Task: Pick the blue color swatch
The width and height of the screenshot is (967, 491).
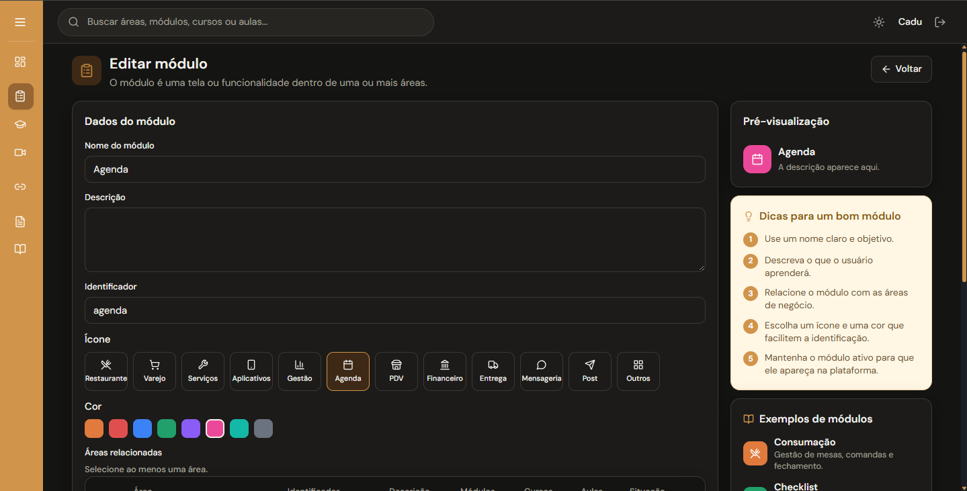Action: [x=142, y=429]
